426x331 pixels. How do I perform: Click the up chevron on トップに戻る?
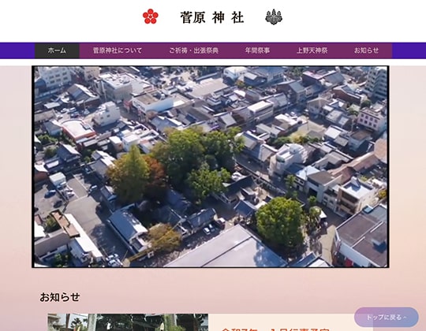point(405,318)
